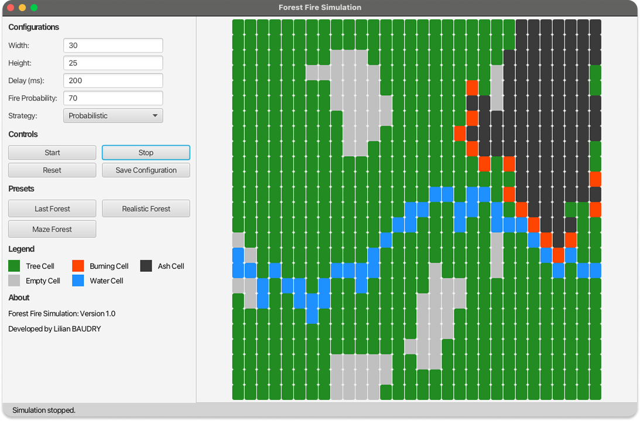Click Save Configuration button
Screen dimensions: 640x421
[x=146, y=170]
